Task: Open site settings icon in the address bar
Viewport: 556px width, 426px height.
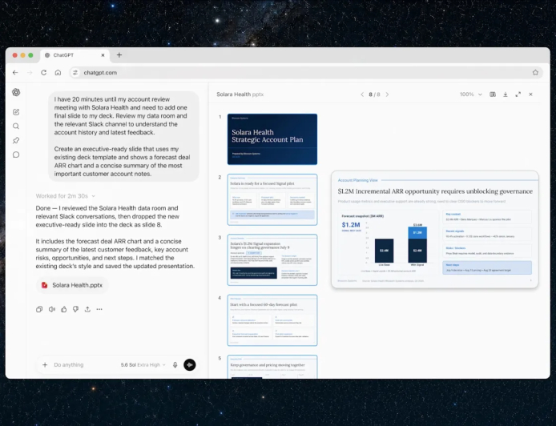Action: click(75, 73)
